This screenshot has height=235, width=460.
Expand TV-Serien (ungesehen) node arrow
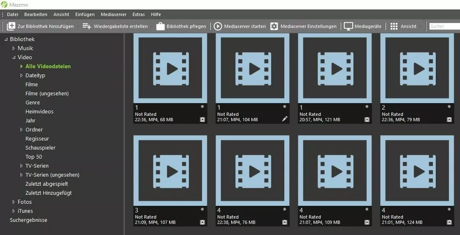click(x=21, y=175)
